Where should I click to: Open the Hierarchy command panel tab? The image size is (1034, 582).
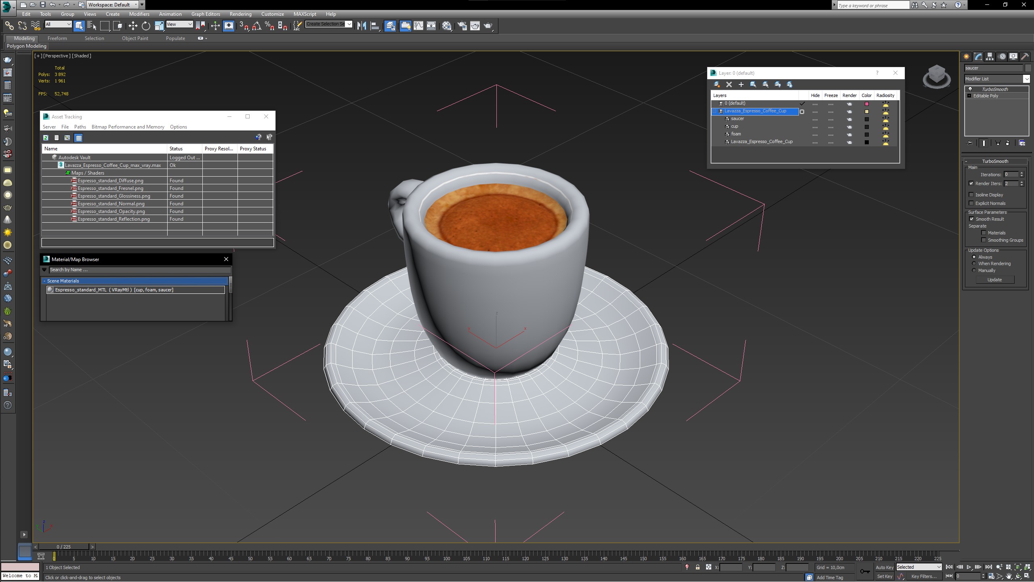pos(990,57)
